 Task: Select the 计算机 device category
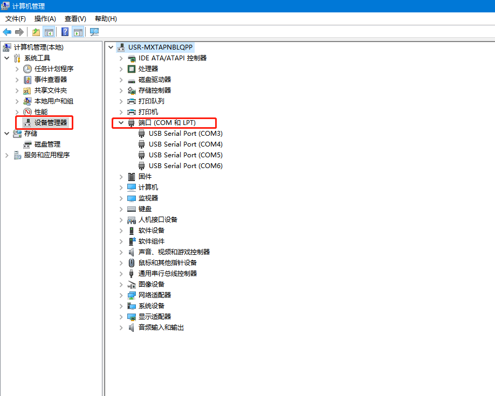click(148, 187)
